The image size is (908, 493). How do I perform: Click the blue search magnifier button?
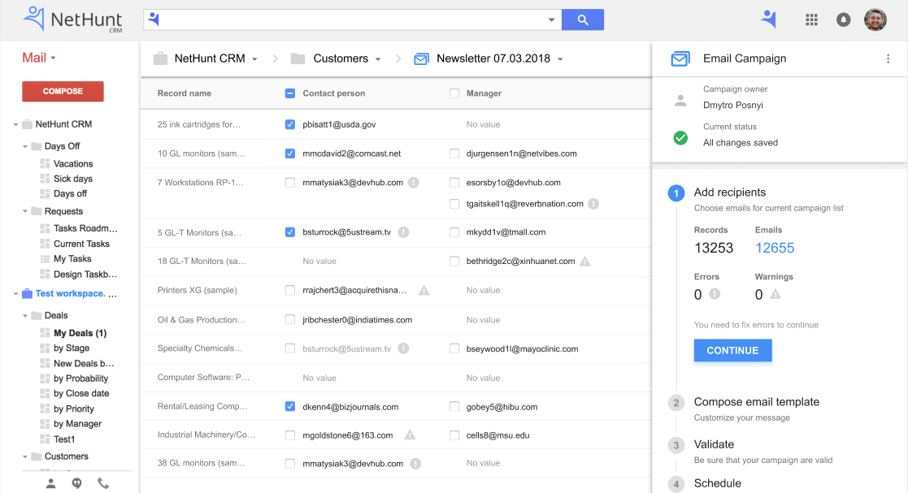(x=583, y=19)
